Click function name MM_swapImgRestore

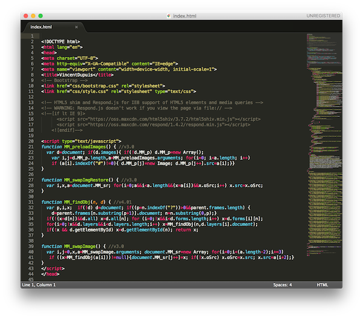coord(86,180)
